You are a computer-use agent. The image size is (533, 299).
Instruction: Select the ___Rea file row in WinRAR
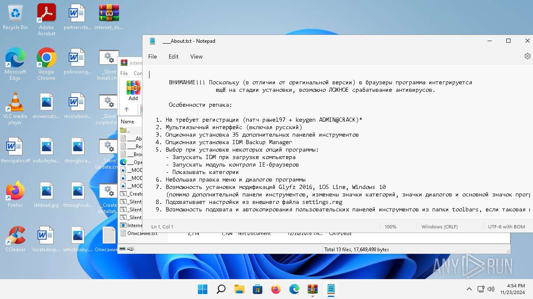pos(131,146)
